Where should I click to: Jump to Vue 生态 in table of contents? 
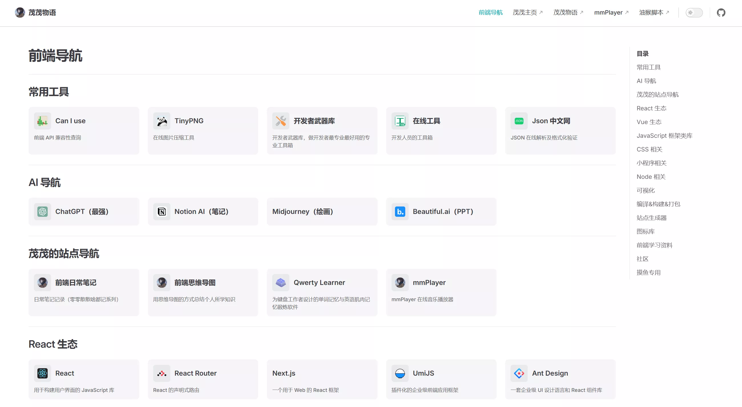coord(649,122)
